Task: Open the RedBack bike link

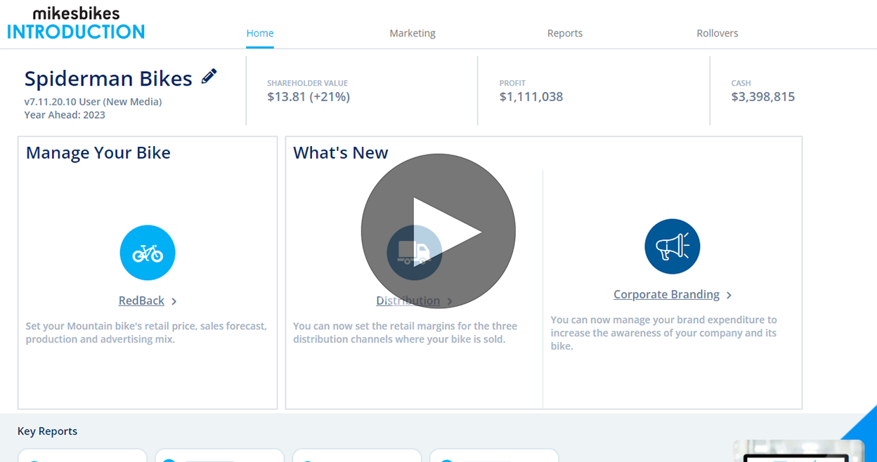Action: (x=141, y=301)
